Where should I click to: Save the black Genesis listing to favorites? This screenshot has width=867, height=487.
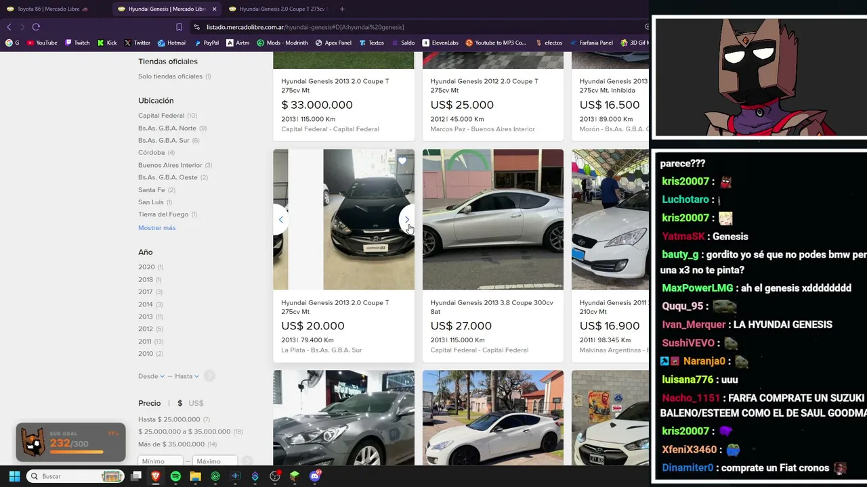402,161
